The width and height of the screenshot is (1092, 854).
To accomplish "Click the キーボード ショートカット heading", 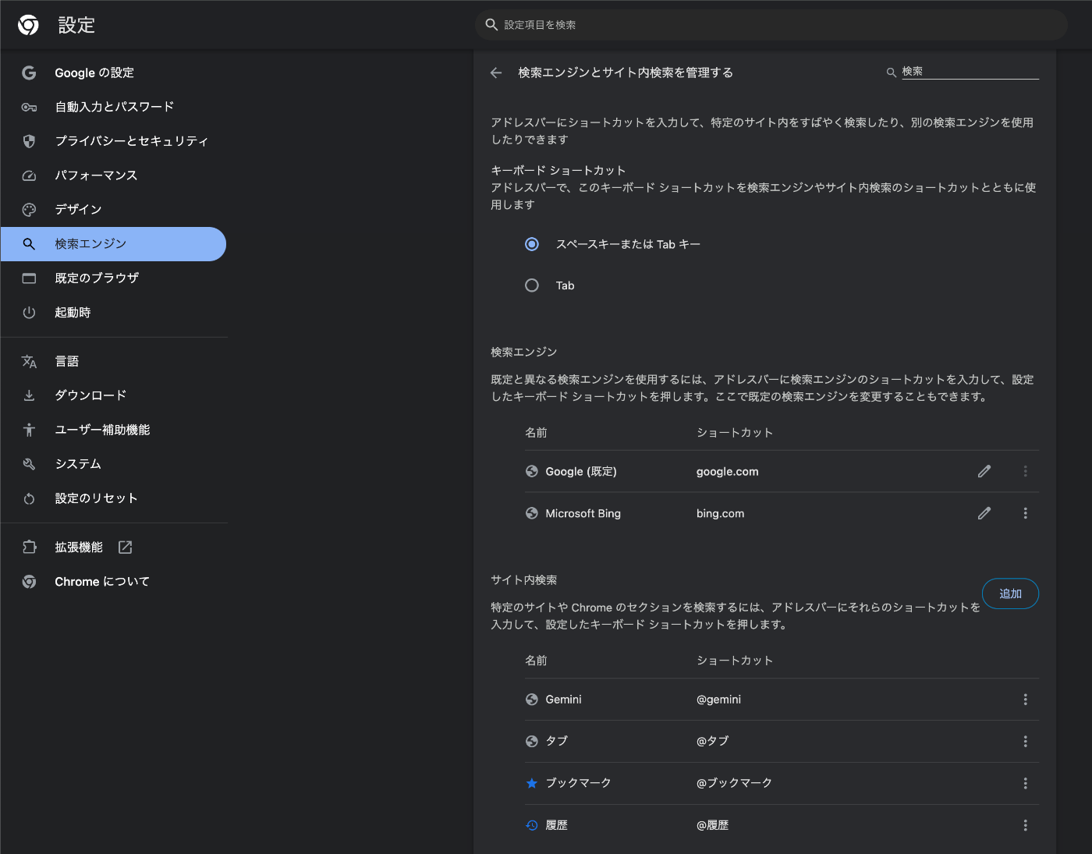I will click(558, 171).
